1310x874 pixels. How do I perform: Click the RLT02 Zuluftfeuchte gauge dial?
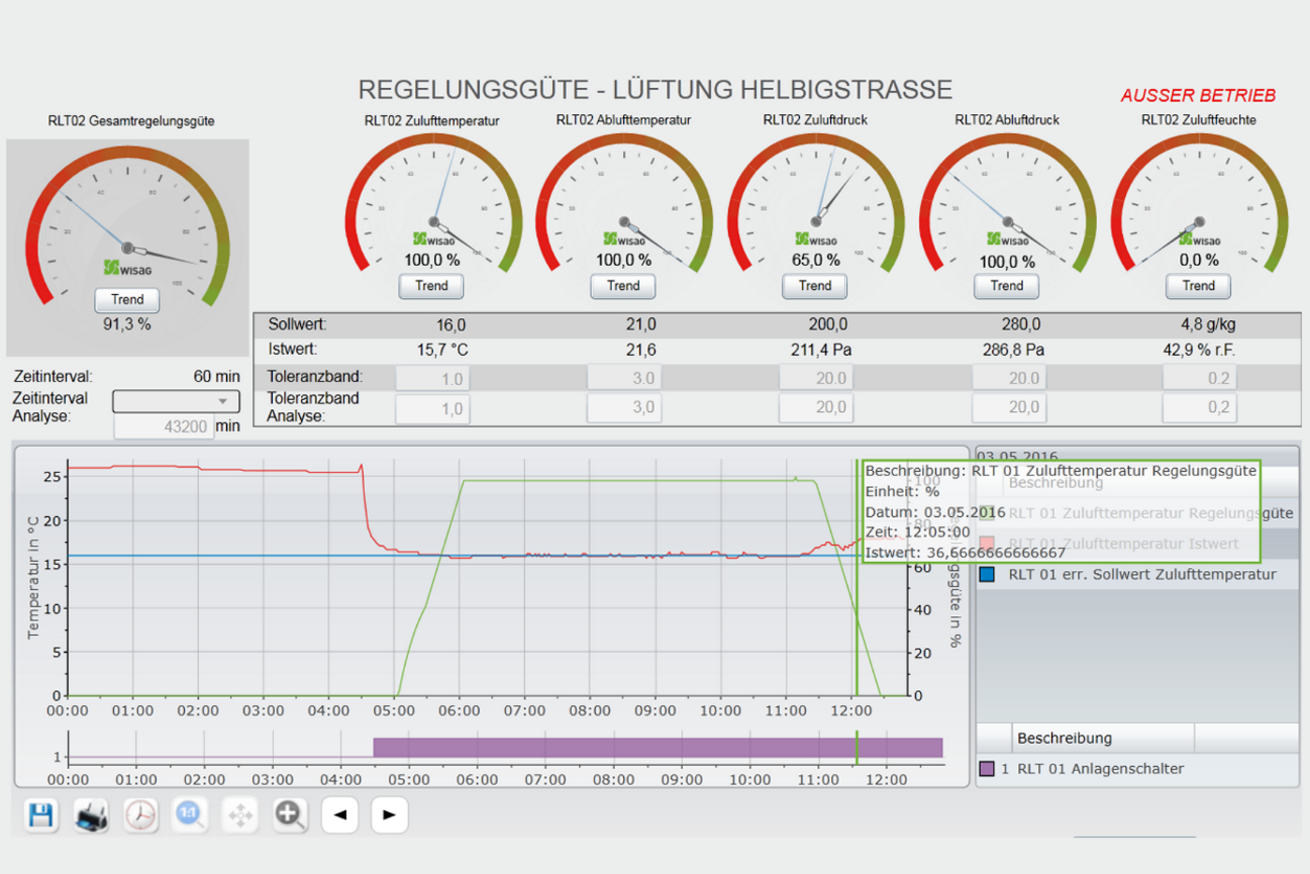coord(1199,203)
